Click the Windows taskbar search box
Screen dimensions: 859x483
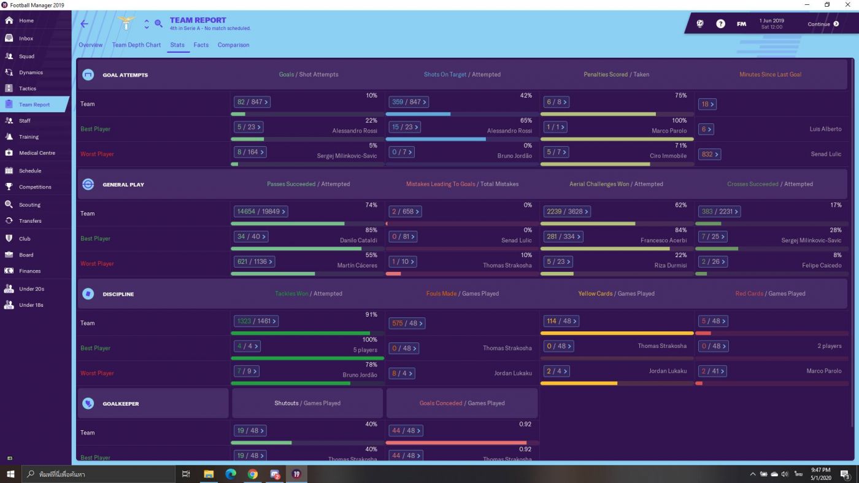coord(98,474)
